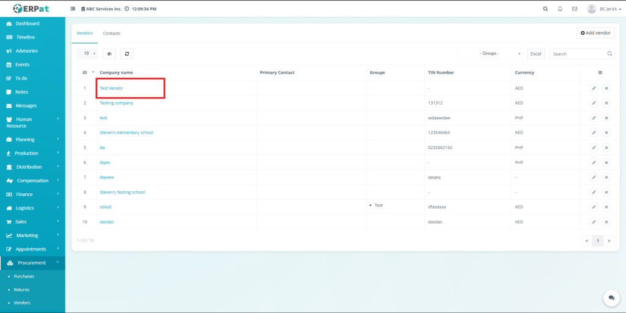
Task: Export table with Excel button
Action: point(536,54)
